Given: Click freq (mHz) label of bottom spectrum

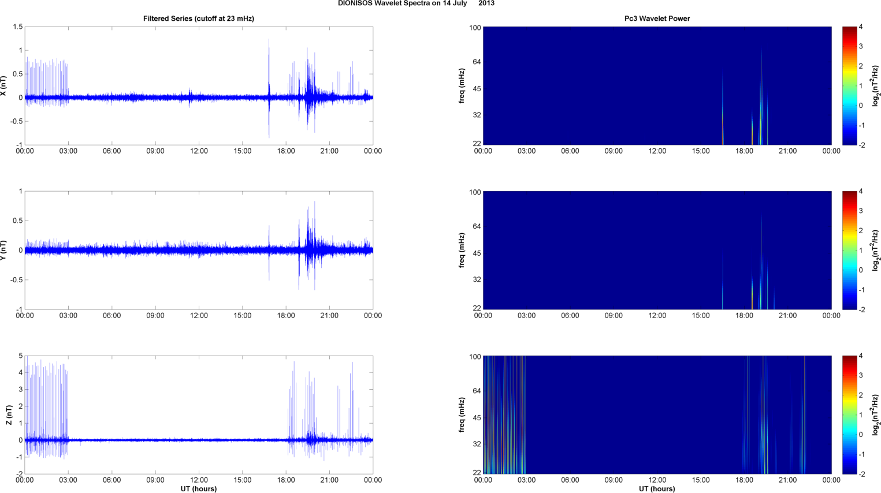Looking at the screenshot, I should [462, 415].
